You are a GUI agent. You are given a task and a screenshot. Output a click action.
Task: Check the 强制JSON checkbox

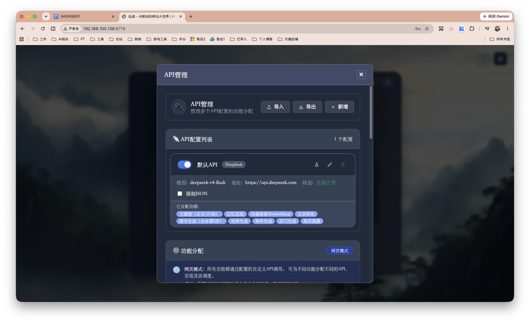(180, 194)
